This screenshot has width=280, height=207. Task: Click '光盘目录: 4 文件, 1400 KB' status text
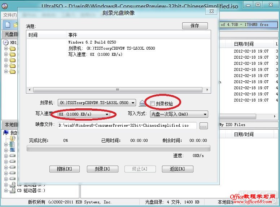[172, 202]
